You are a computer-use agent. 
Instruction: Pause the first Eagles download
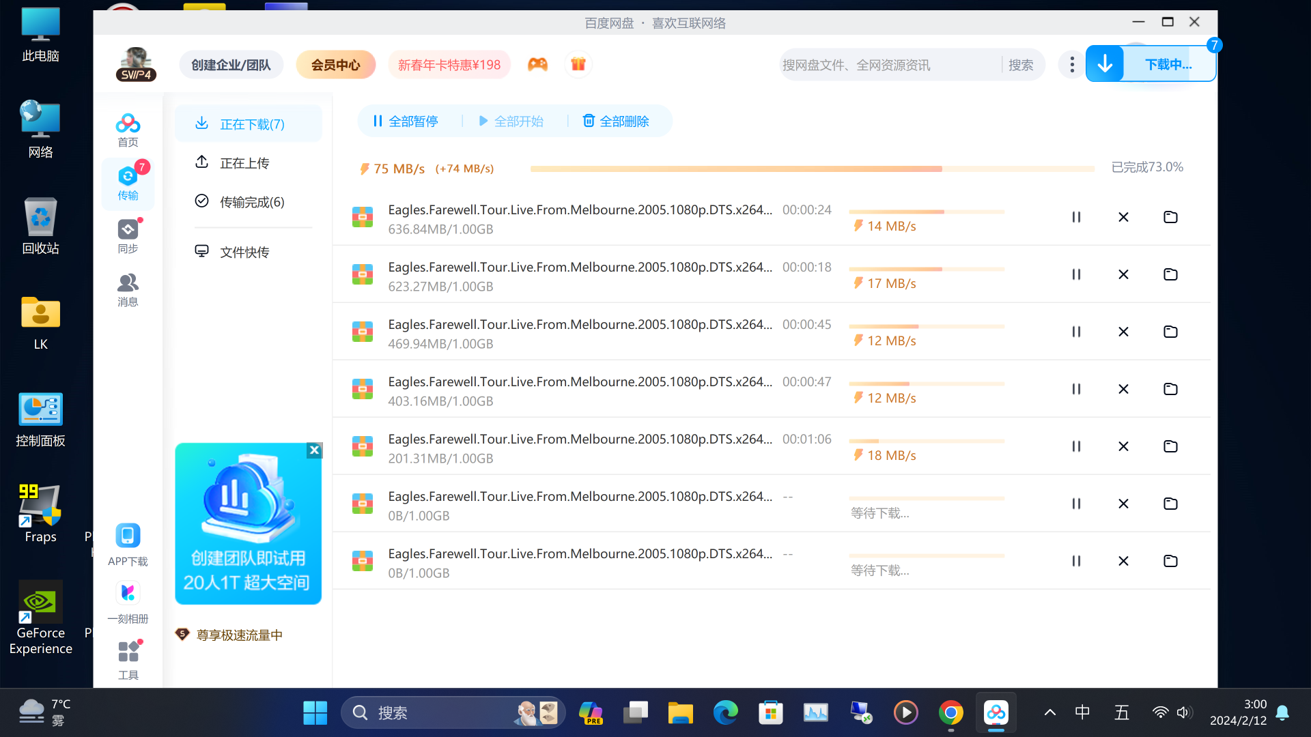(x=1075, y=217)
